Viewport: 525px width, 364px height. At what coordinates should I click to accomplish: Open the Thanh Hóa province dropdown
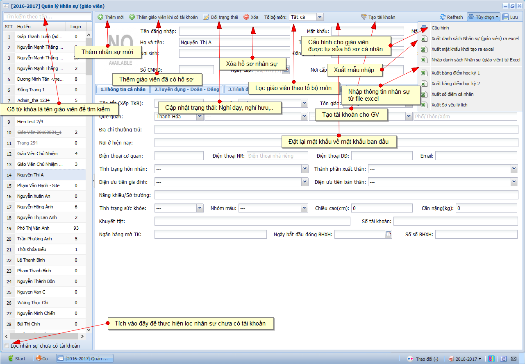pos(200,116)
